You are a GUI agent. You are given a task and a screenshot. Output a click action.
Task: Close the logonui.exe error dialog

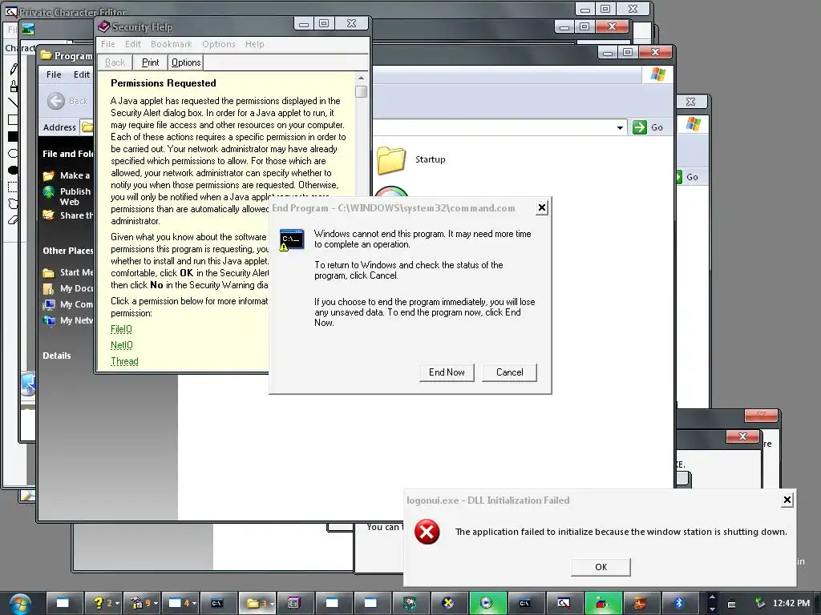click(787, 500)
